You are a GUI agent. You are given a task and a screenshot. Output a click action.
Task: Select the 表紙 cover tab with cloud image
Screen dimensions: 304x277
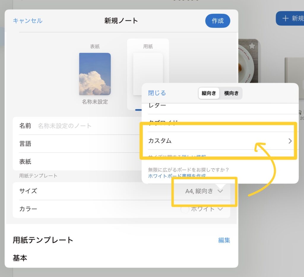(95, 74)
